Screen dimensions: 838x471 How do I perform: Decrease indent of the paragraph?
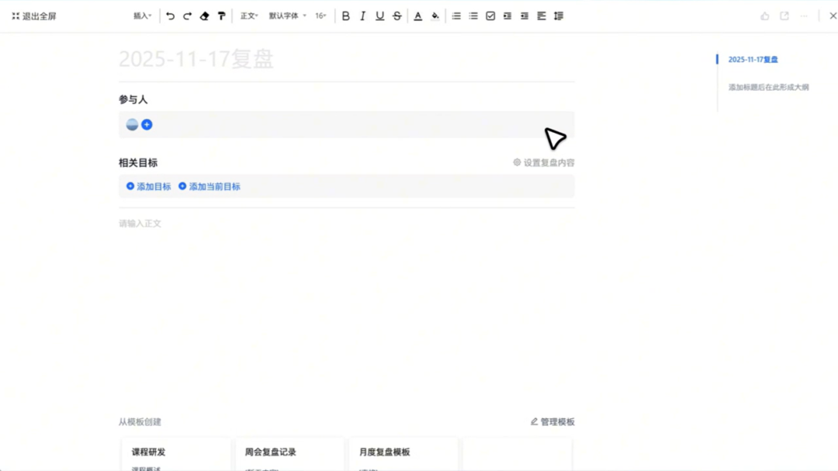[525, 16]
